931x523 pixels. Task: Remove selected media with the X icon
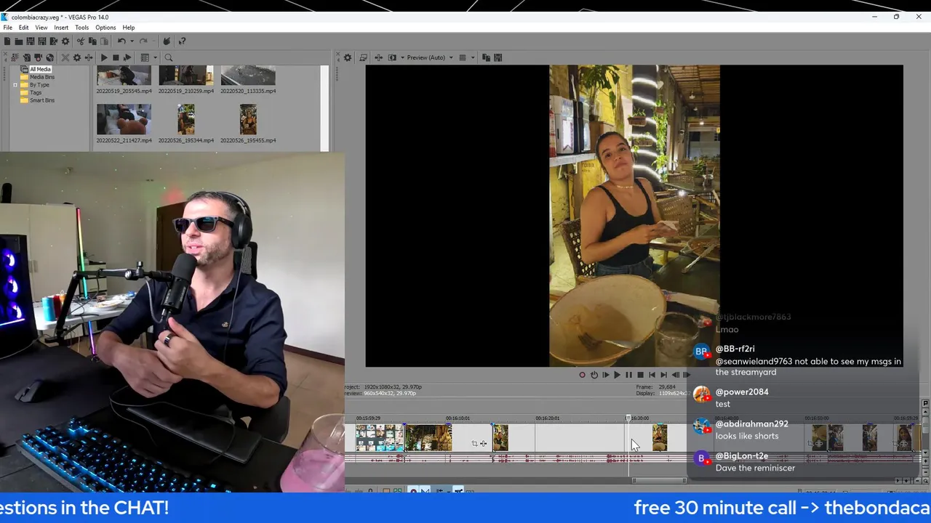pos(65,57)
